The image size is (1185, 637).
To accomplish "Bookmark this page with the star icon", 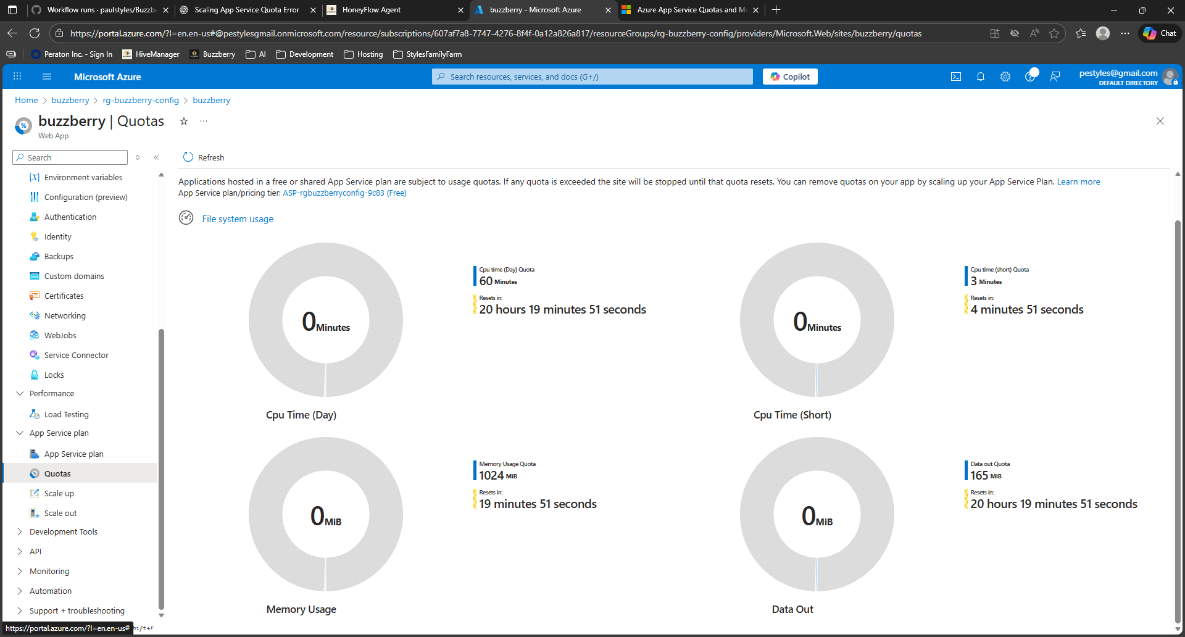I will pyautogui.click(x=1054, y=33).
